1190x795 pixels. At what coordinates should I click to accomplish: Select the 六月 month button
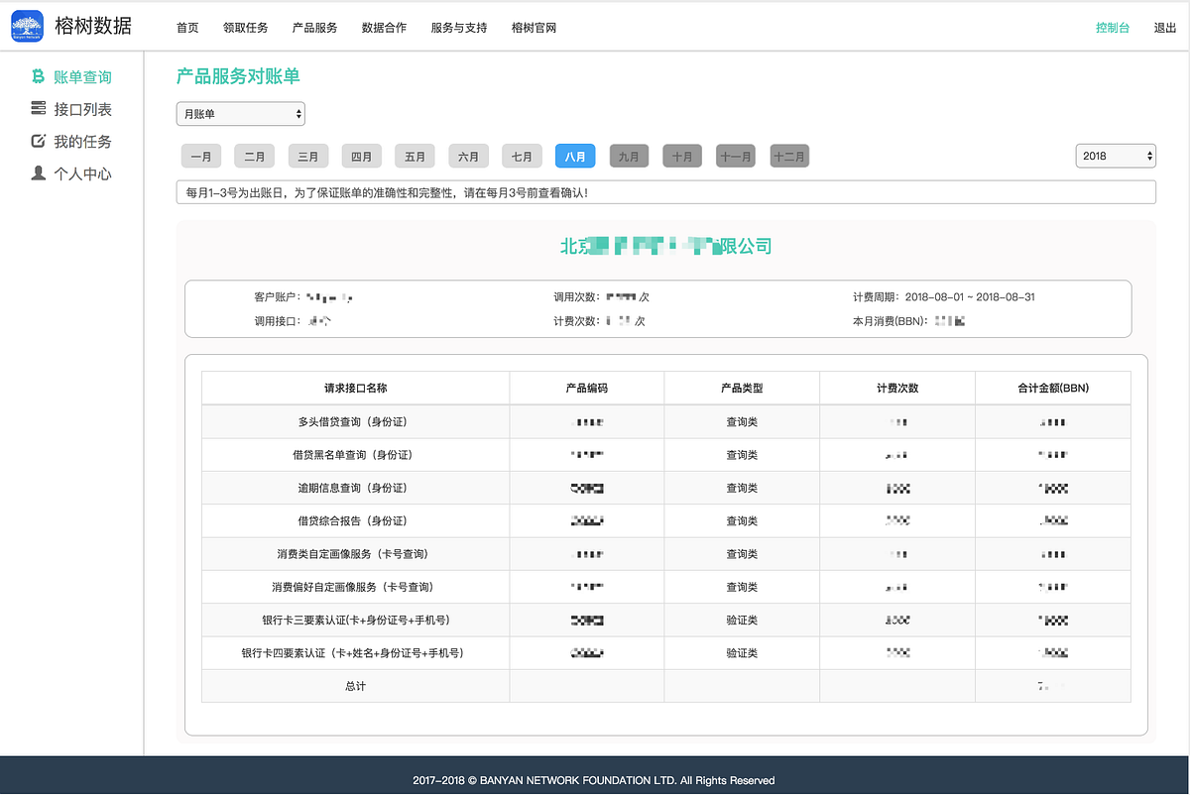[469, 156]
